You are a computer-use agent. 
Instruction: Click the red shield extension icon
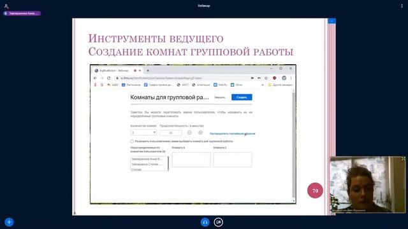(275, 78)
